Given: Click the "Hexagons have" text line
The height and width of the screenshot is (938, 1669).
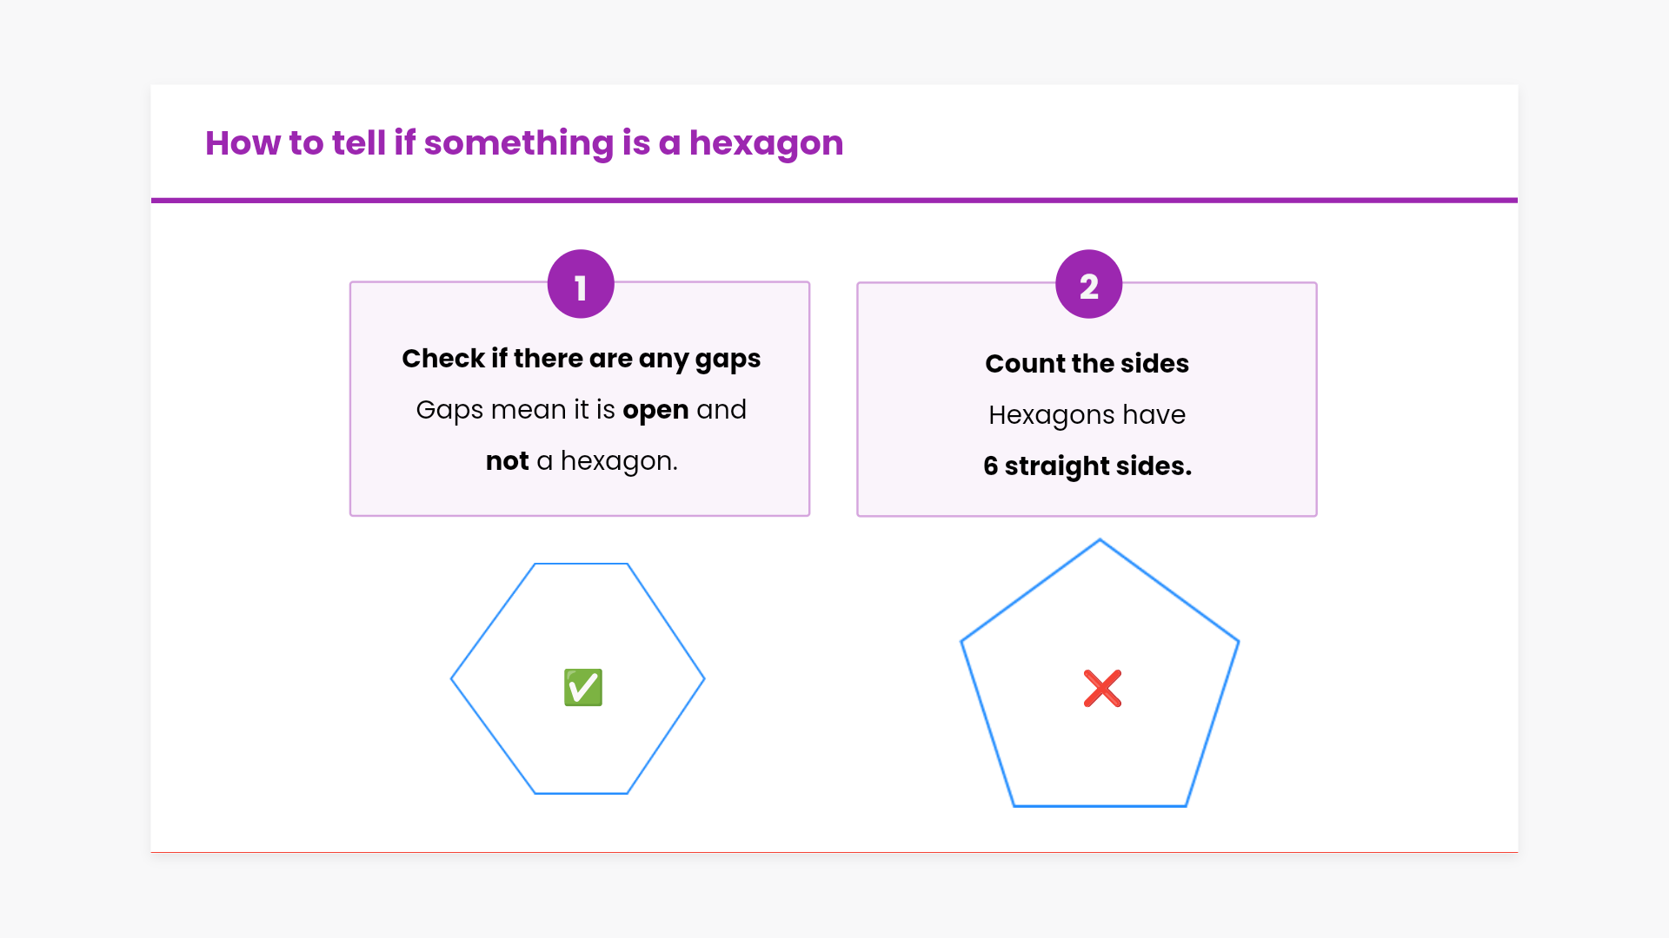Looking at the screenshot, I should [x=1087, y=415].
